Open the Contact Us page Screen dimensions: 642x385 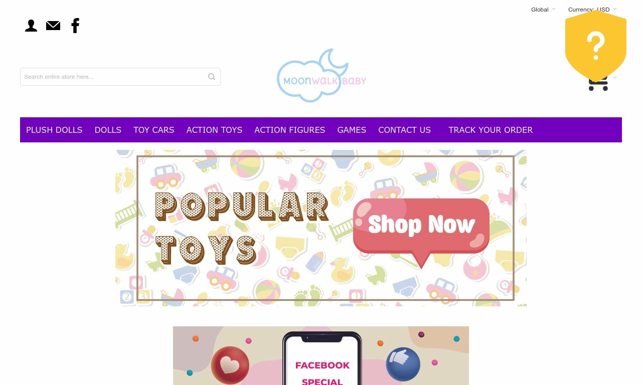(404, 130)
